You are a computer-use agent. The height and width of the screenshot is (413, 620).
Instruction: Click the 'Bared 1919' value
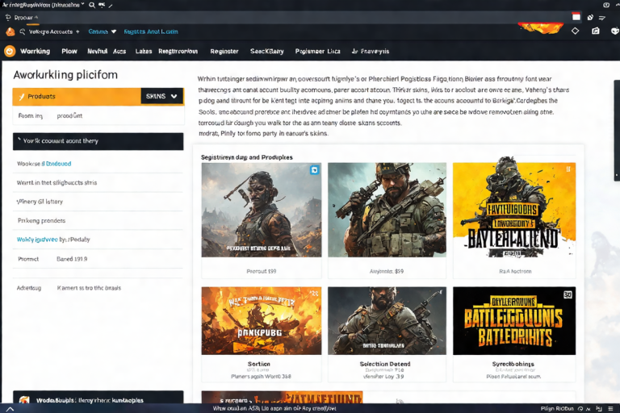coord(72,259)
